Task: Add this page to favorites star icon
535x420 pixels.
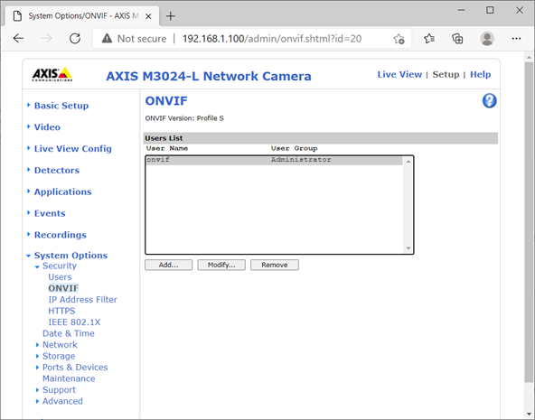Action: (x=399, y=39)
